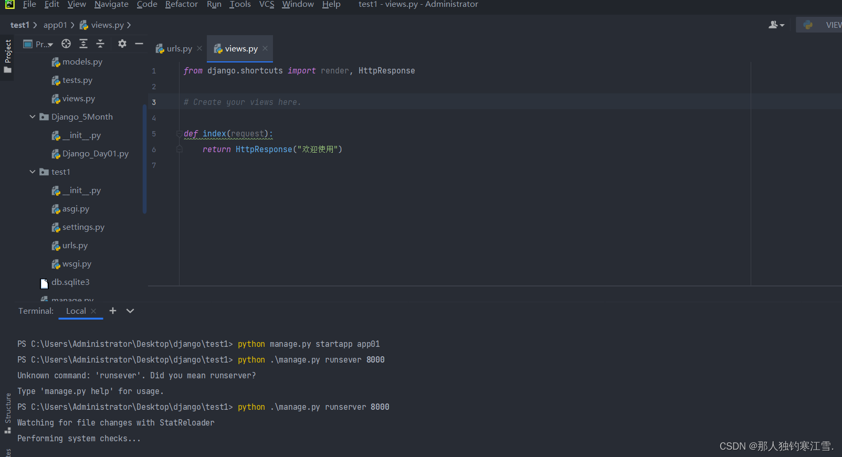Open __init__.py under the test1 folder
Image resolution: width=842 pixels, height=457 pixels.
coord(76,190)
